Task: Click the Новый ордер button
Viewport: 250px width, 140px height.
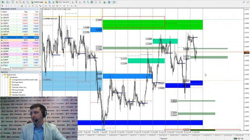Action: coord(37,2)
